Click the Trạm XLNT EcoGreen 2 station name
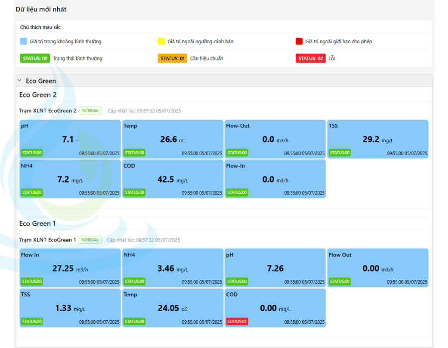 pos(48,111)
